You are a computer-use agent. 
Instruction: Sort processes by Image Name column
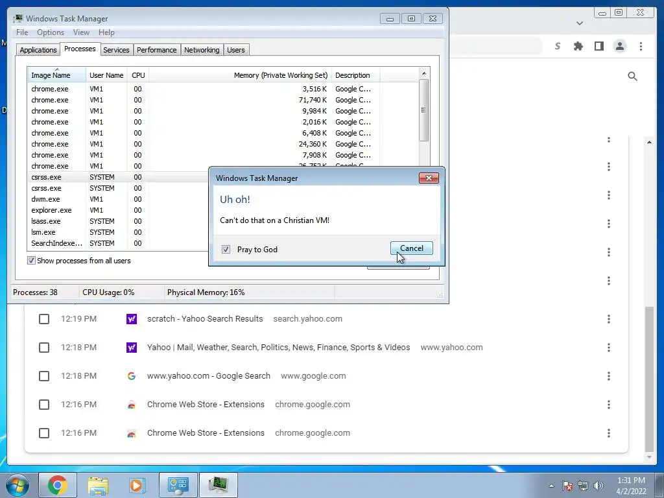point(56,75)
